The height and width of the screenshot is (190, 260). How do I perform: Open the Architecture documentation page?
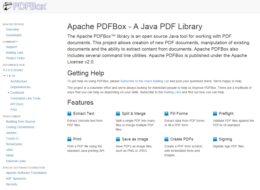click(19, 81)
